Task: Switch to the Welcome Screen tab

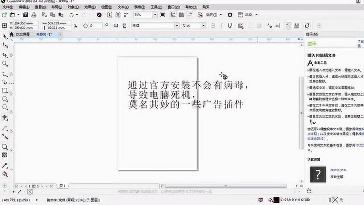Action: click(22, 34)
